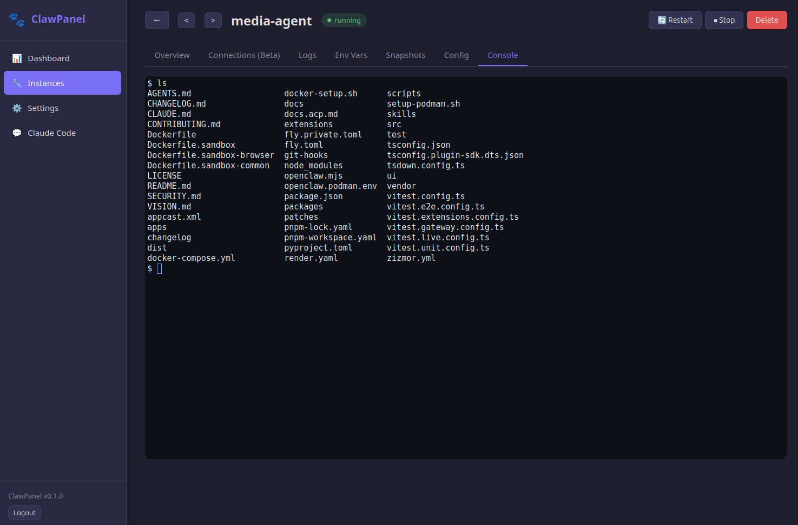Open Settings via the gear icon
Viewport: 798px width, 525px height.
pos(17,108)
